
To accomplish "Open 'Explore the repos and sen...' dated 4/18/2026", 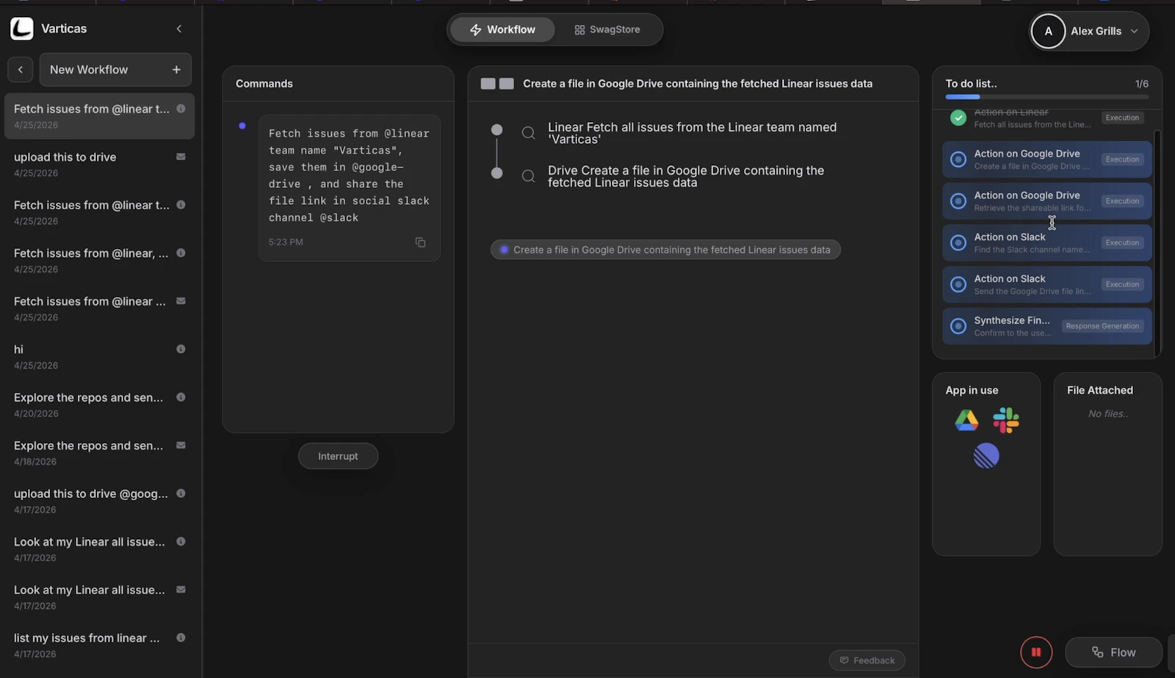I will (x=99, y=453).
